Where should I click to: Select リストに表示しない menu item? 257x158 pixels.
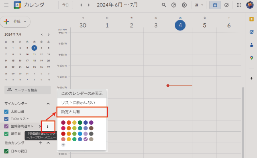pos(82,102)
